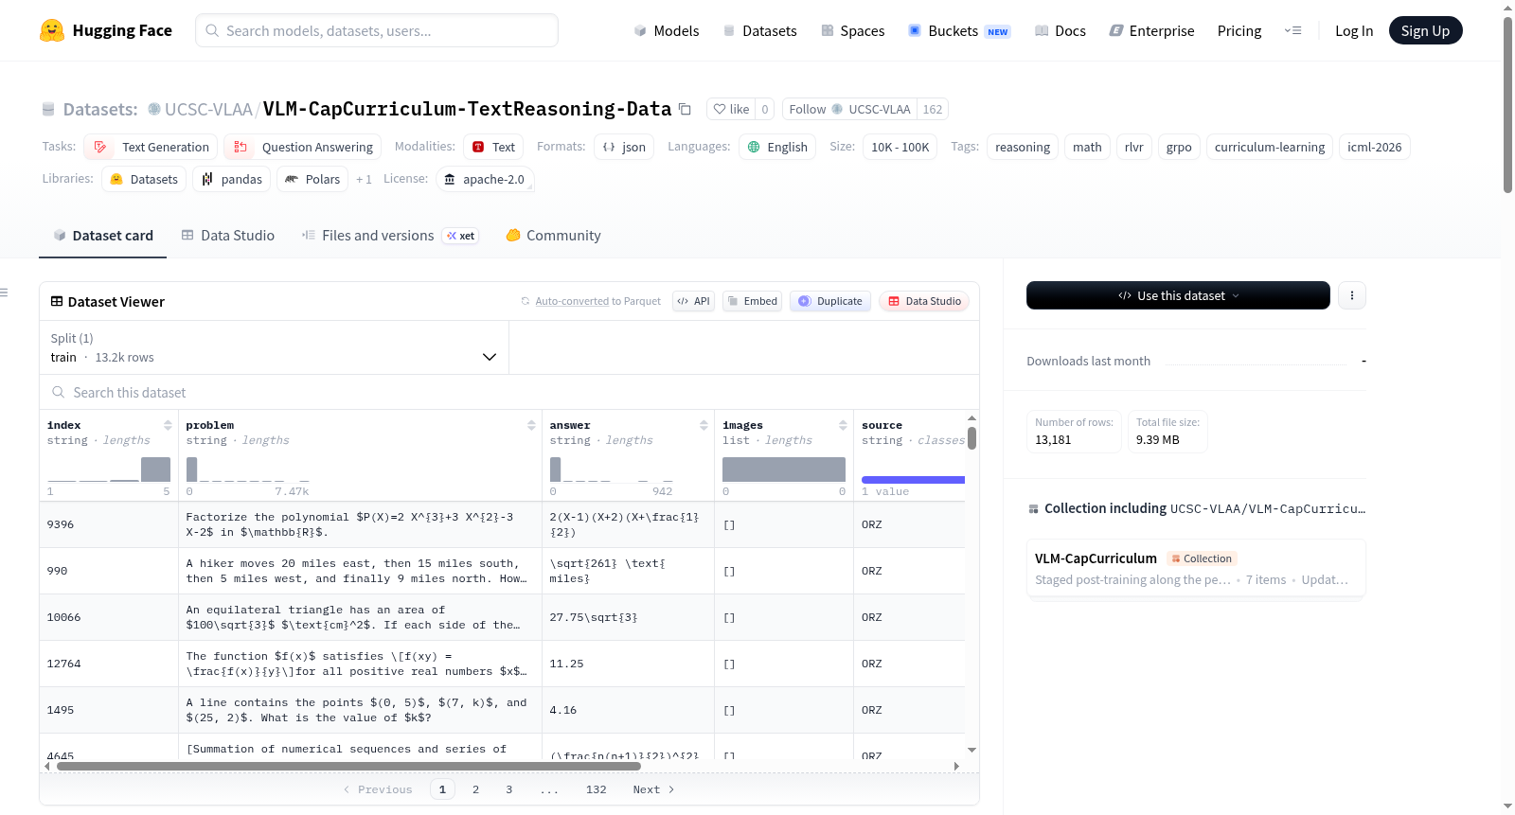Click the API button
The height and width of the screenshot is (815, 1515).
[x=693, y=302]
